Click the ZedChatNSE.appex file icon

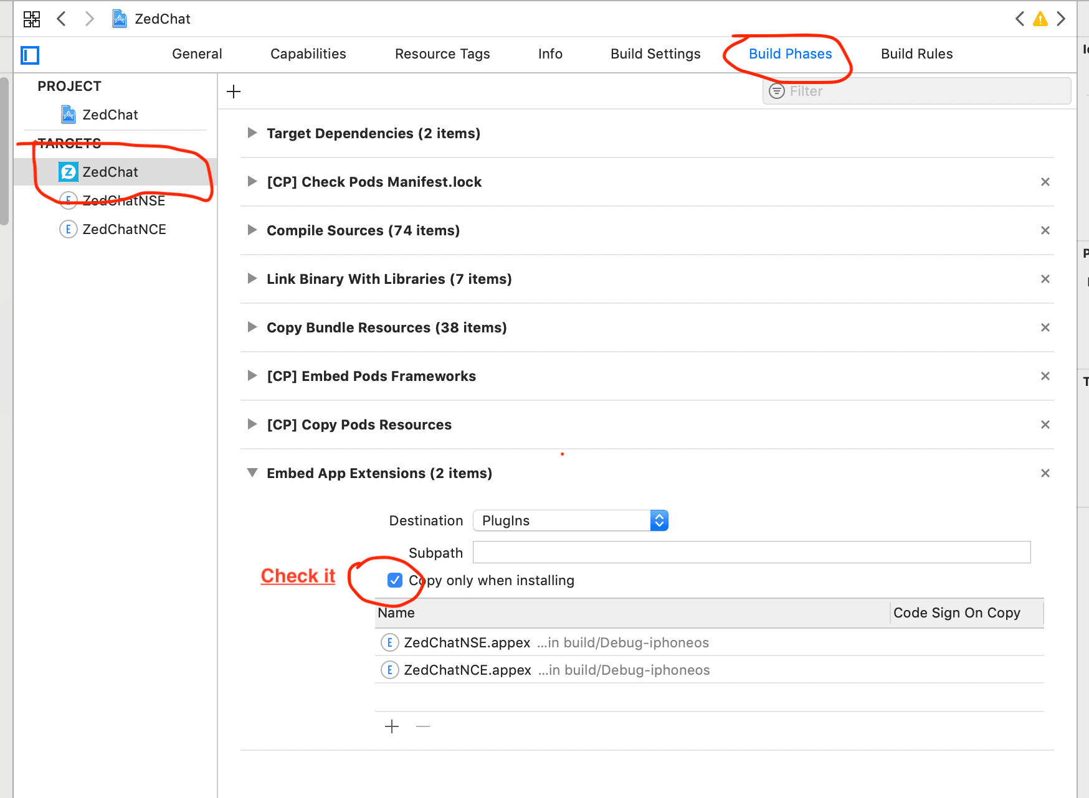[x=390, y=642]
